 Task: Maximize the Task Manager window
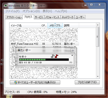91,5
